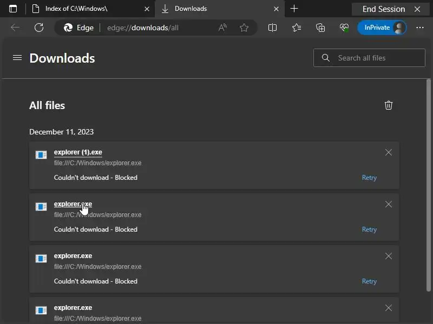Click the vertical scrollbar thumb

(x=428, y=185)
